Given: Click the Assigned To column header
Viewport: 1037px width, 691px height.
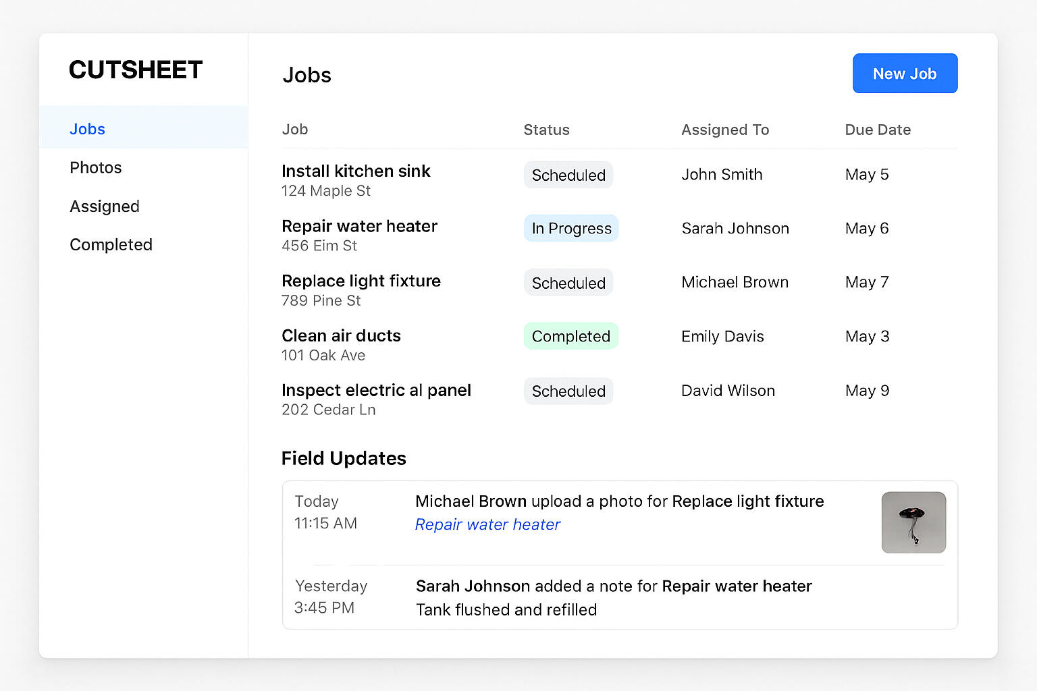Looking at the screenshot, I should (x=725, y=130).
